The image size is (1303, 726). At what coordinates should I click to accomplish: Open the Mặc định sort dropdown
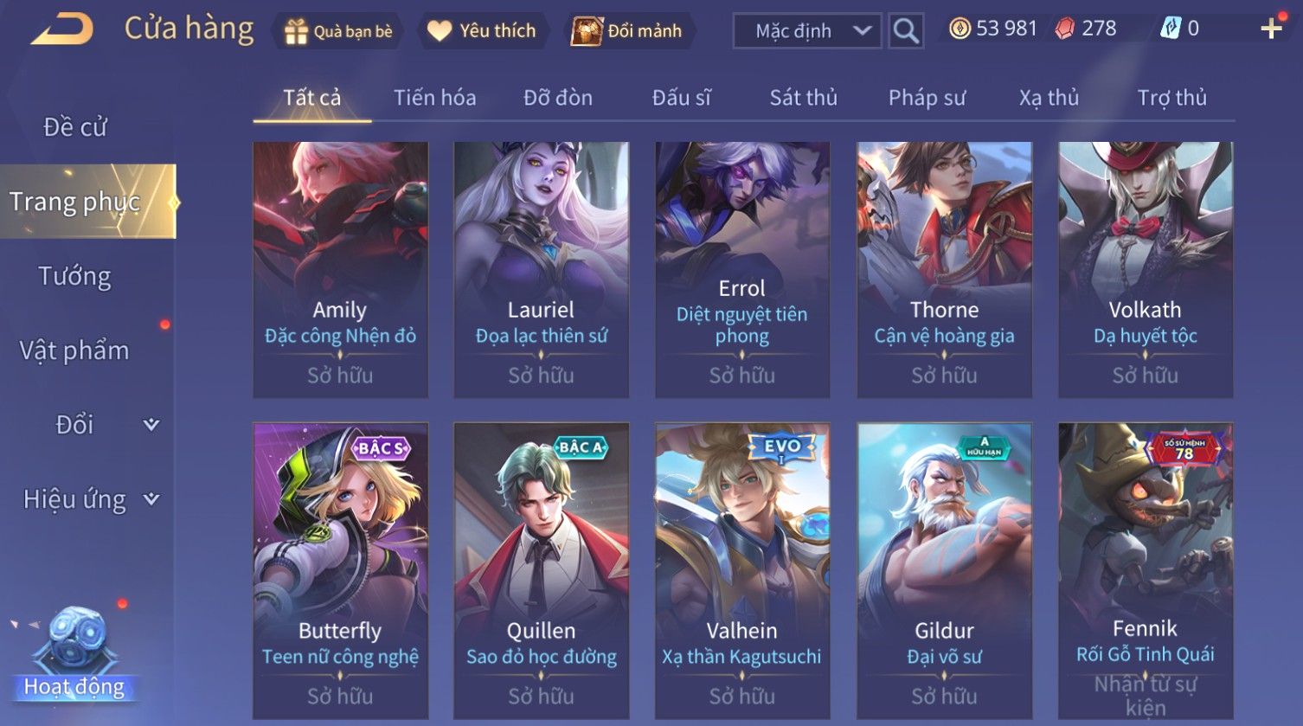(x=807, y=31)
